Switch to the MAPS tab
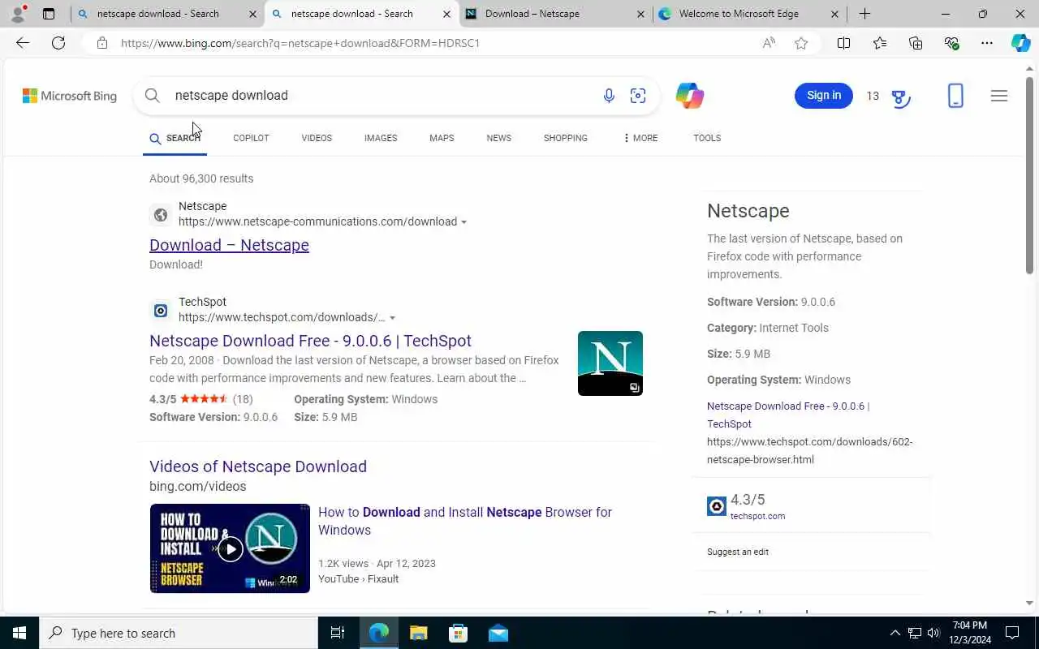Viewport: 1039px width, 649px height. (442, 138)
